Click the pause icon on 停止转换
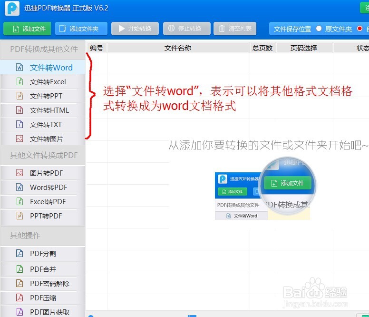This screenshot has height=317, width=369. click(x=171, y=28)
